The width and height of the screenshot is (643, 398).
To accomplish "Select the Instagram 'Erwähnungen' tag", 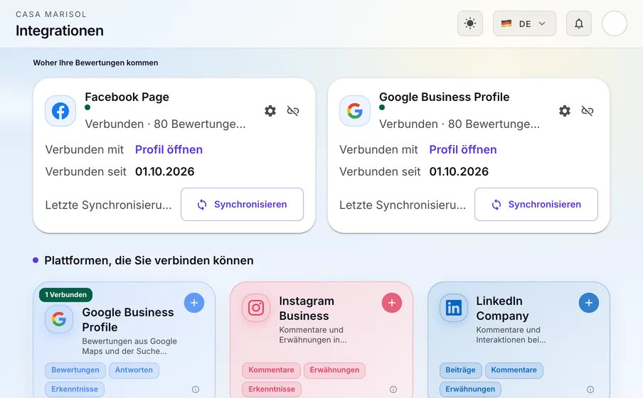I will 334,370.
